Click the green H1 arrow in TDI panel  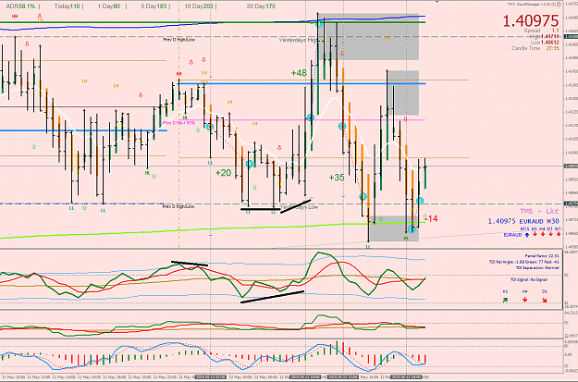point(505,300)
